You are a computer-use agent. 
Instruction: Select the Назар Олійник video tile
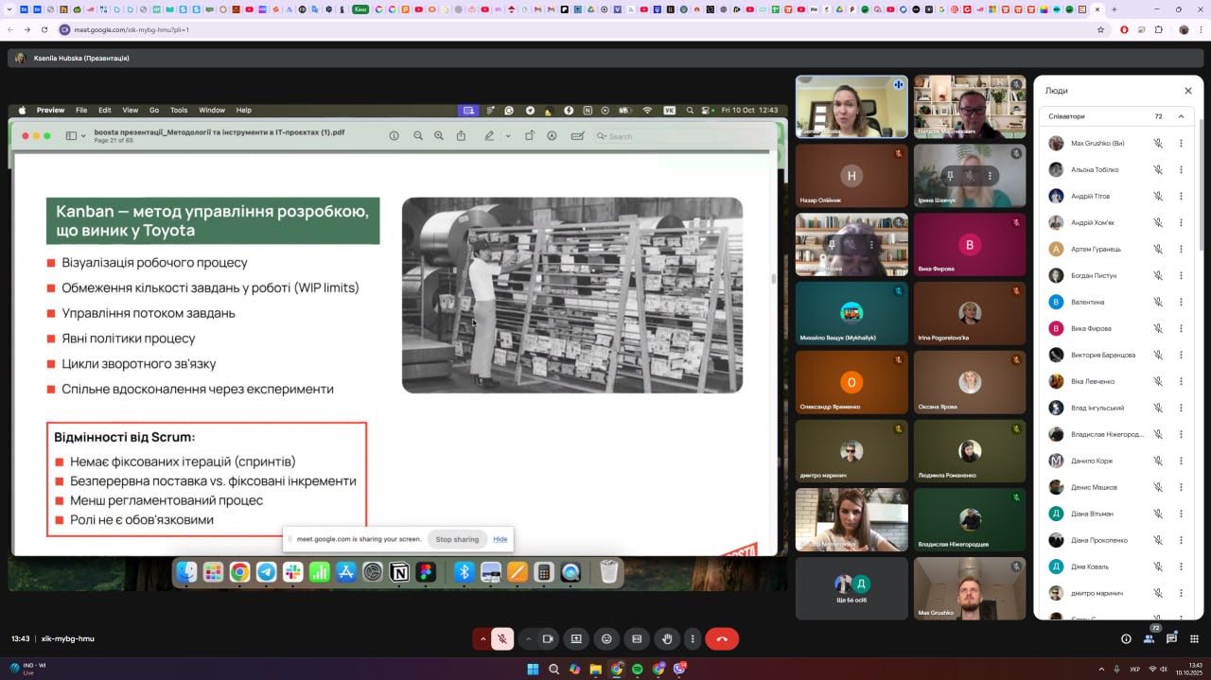(851, 175)
